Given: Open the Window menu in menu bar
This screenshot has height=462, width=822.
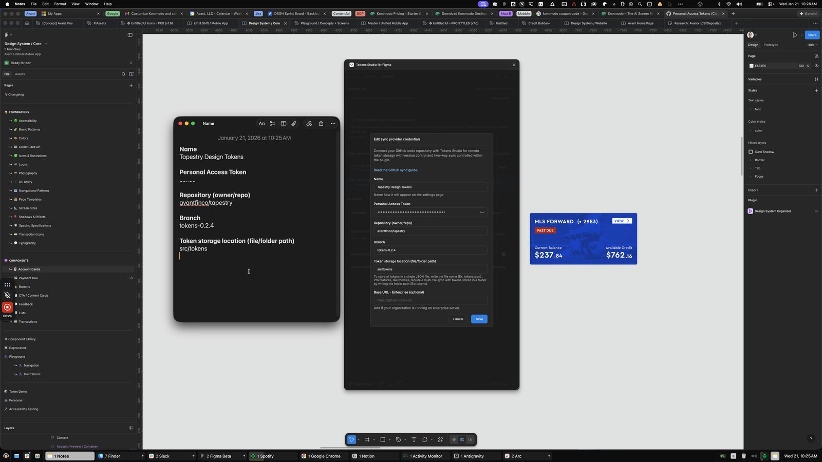Looking at the screenshot, I should pyautogui.click(x=91, y=4).
